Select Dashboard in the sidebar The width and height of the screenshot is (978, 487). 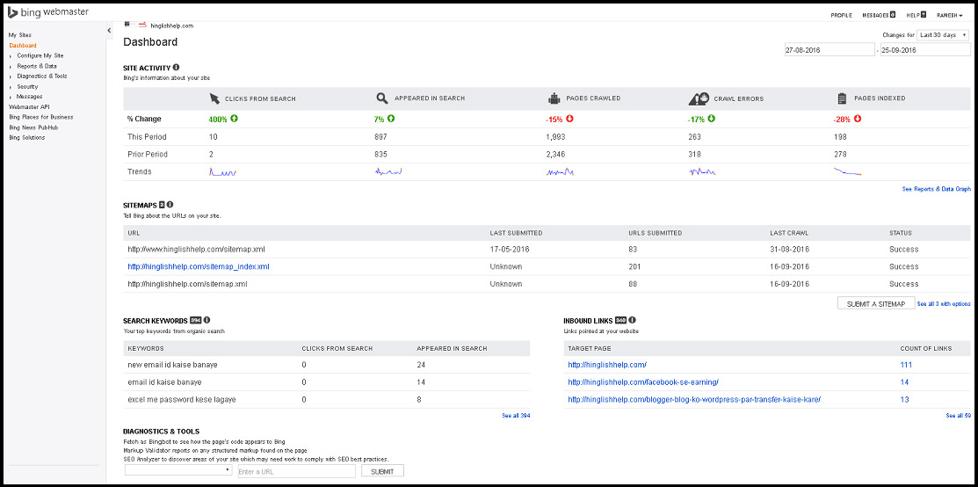tap(23, 46)
